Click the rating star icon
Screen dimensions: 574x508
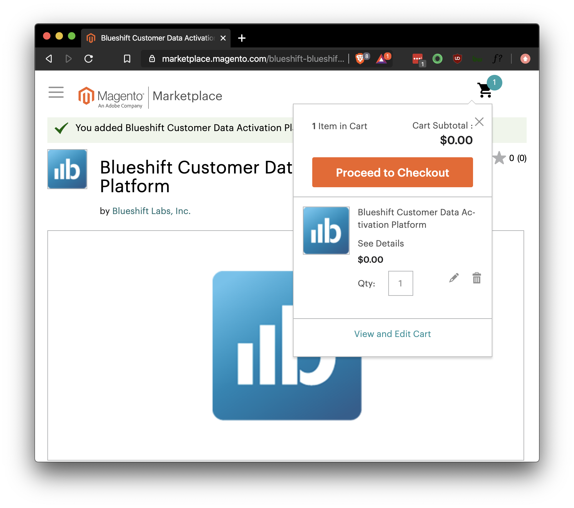click(x=499, y=158)
